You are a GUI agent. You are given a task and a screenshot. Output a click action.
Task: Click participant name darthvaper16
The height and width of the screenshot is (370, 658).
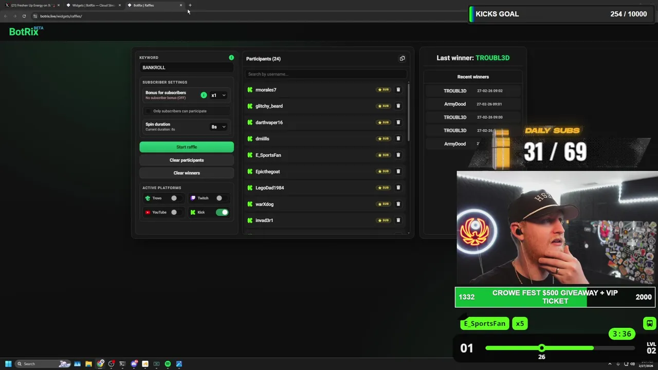(269, 122)
